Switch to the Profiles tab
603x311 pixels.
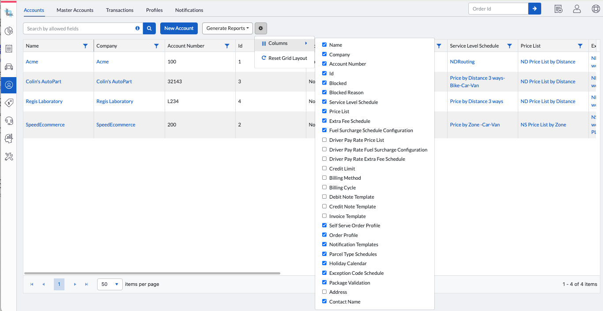tap(155, 10)
